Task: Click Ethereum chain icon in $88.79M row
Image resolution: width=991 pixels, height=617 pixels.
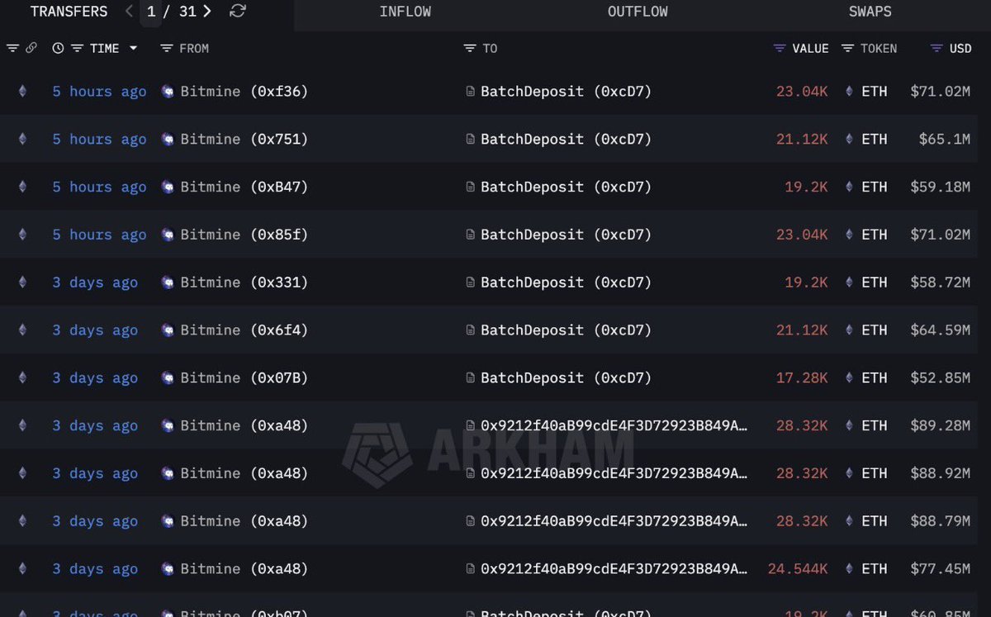Action: [22, 521]
